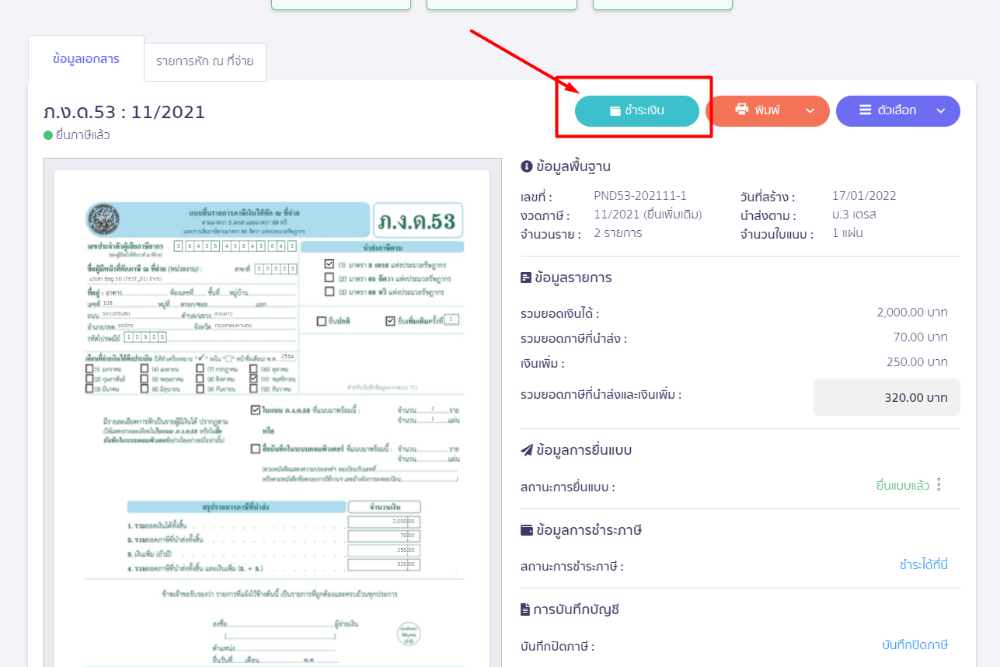This screenshot has height=667, width=1000.
Task: Click the document icon beside การบันทึกบัญชี
Action: (x=526, y=609)
